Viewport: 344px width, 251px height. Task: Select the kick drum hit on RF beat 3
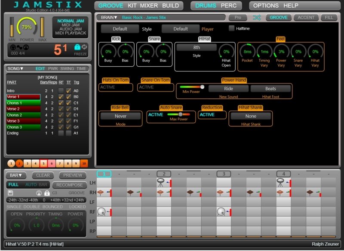(x=224, y=212)
